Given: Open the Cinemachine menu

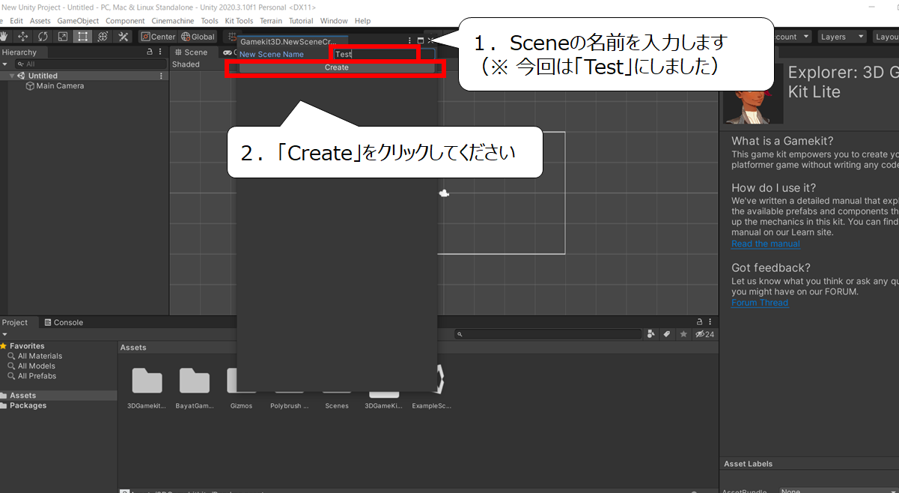Looking at the screenshot, I should (172, 21).
